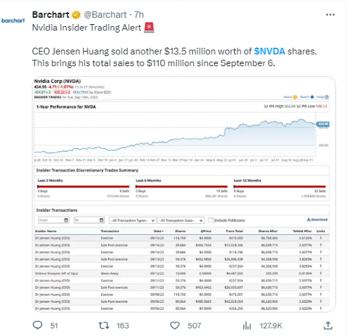Viewport: 352px width, 336px height.
Task: Open the From date calendar picker
Action: 66,220
